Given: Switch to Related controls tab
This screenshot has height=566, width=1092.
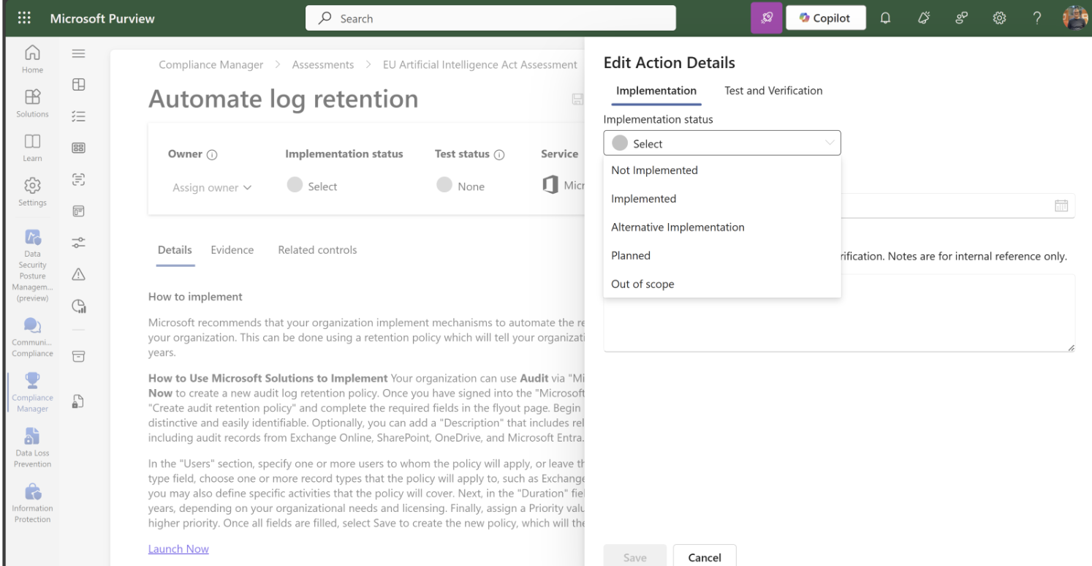Looking at the screenshot, I should click(x=318, y=250).
